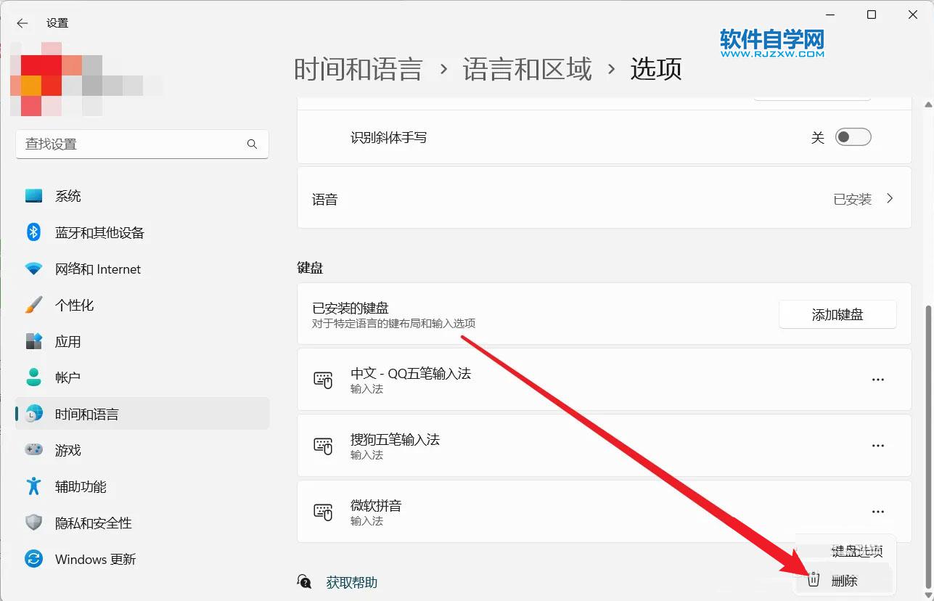Open 游戏 settings
The image size is (934, 601).
(x=67, y=450)
